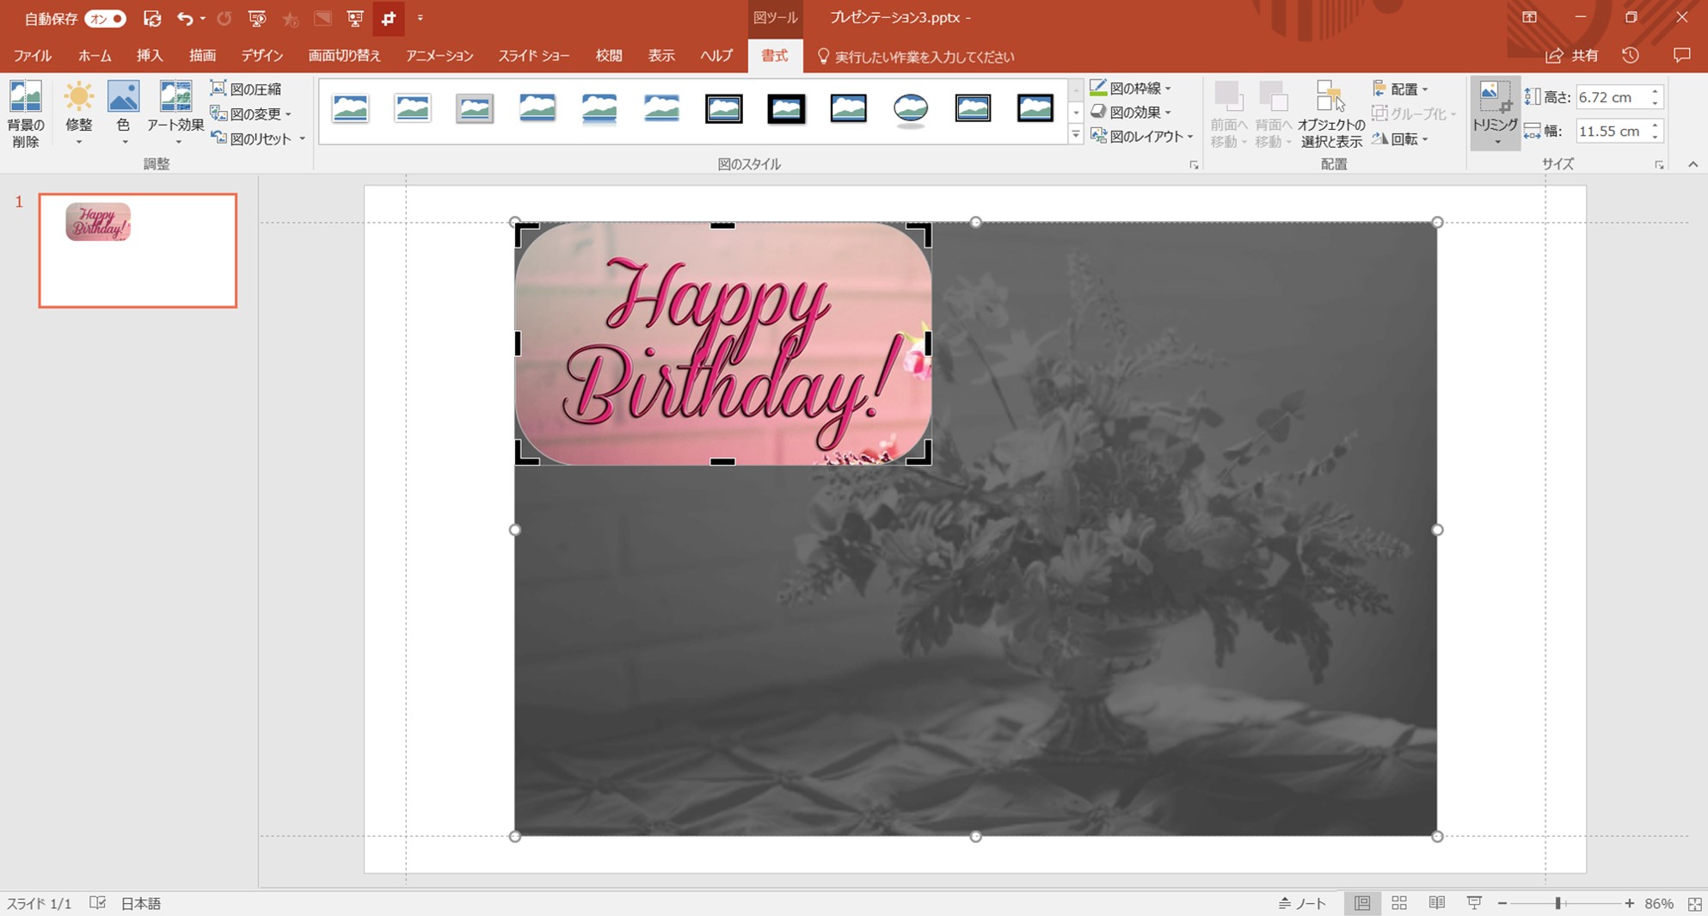Viewport: 1708px width, 916px height.
Task: Click the zoom slider handle
Action: [x=1557, y=903]
